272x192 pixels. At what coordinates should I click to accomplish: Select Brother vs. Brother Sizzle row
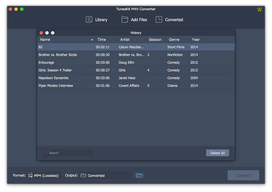click(x=136, y=55)
